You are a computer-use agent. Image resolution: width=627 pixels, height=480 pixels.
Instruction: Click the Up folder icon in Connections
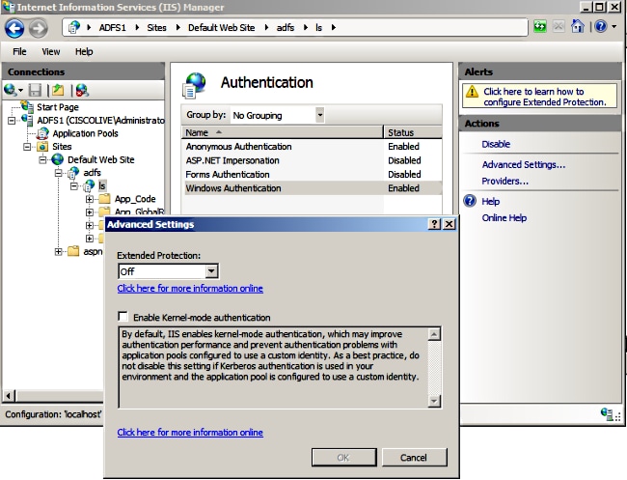coord(58,90)
